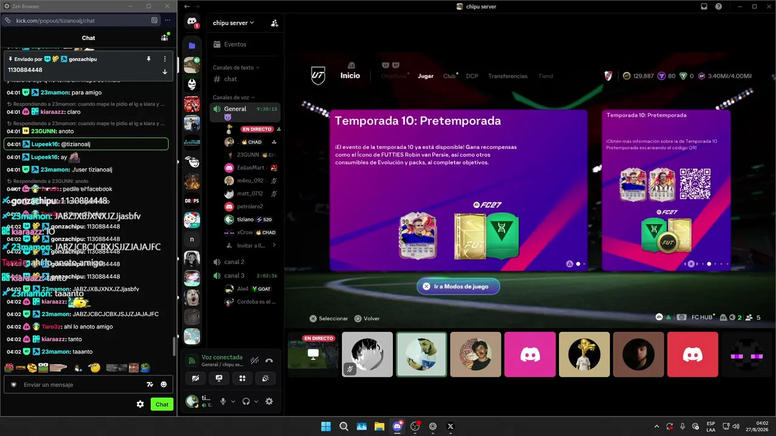Turn on camera in Discord voice panel

coord(195,378)
